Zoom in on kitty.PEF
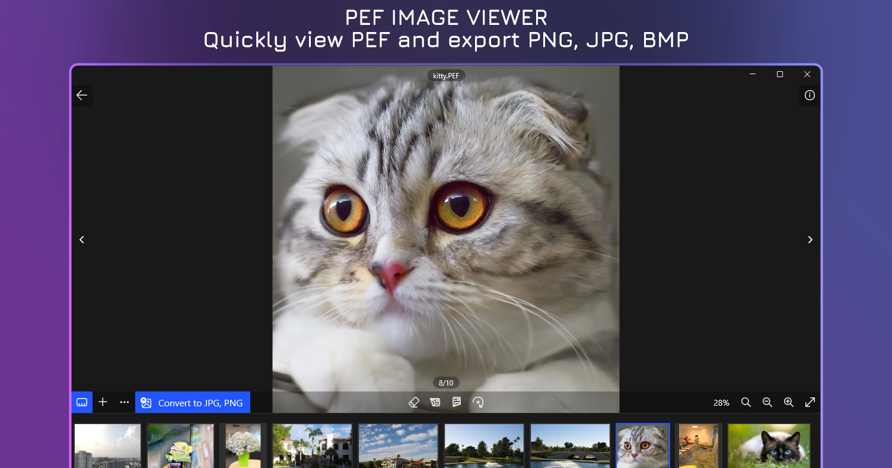The height and width of the screenshot is (468, 892). pyautogui.click(x=789, y=402)
